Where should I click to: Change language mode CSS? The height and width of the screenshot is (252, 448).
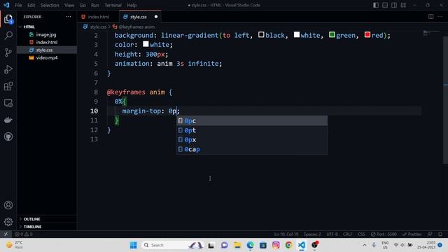pos(361,234)
